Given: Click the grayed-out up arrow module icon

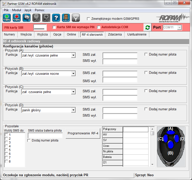Looking at the screenshot, I should pos(36,18).
